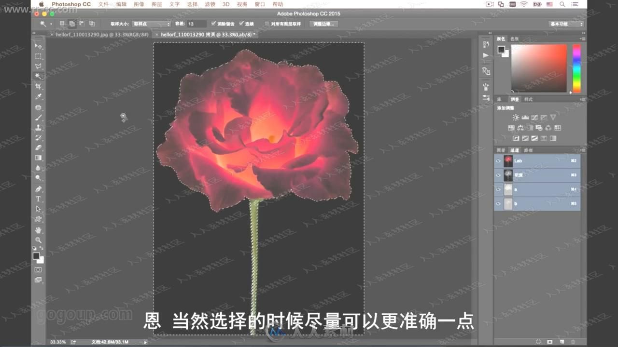618x347 pixels.
Task: Add a Color Balance adjustment
Action: (520, 128)
